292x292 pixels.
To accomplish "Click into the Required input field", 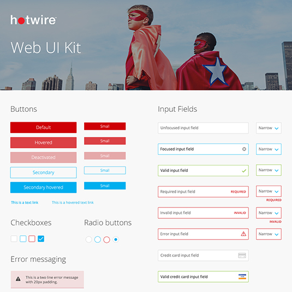I will click(x=203, y=192).
